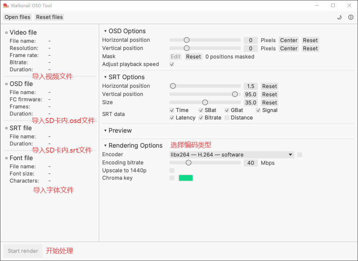Reset the OSD mask

tap(193, 57)
